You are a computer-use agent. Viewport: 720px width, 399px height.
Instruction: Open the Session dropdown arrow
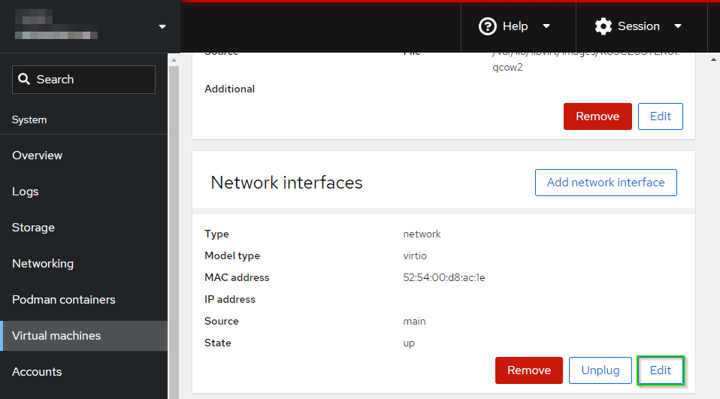[678, 26]
